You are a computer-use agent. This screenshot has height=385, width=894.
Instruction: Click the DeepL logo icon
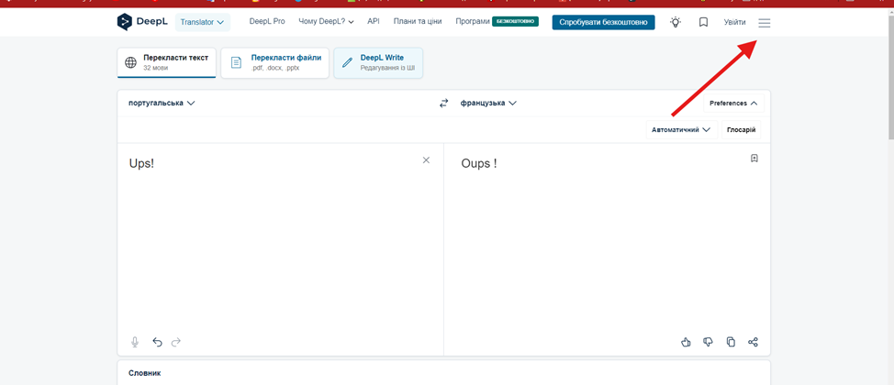tap(124, 22)
